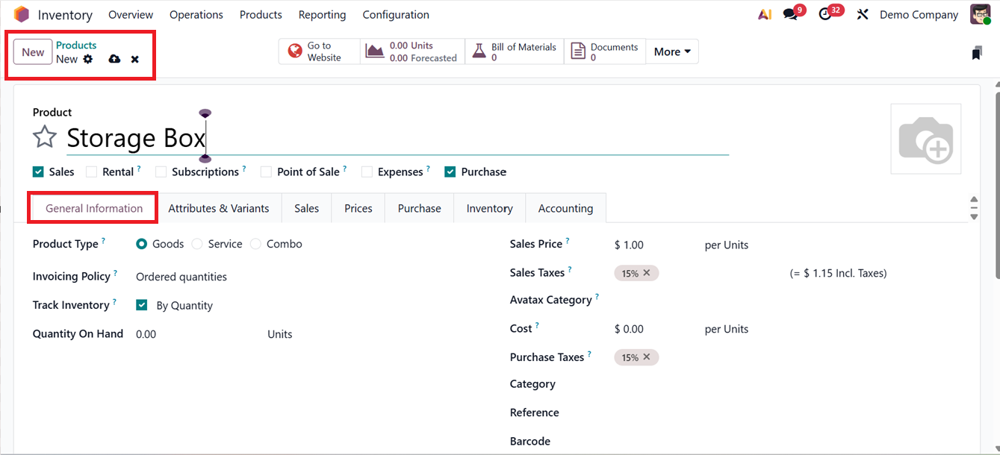The image size is (1000, 455).
Task: Open the More dropdown
Action: (671, 51)
